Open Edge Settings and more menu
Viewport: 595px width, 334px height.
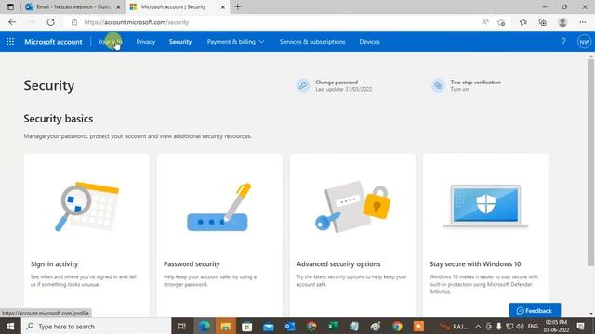(583, 22)
